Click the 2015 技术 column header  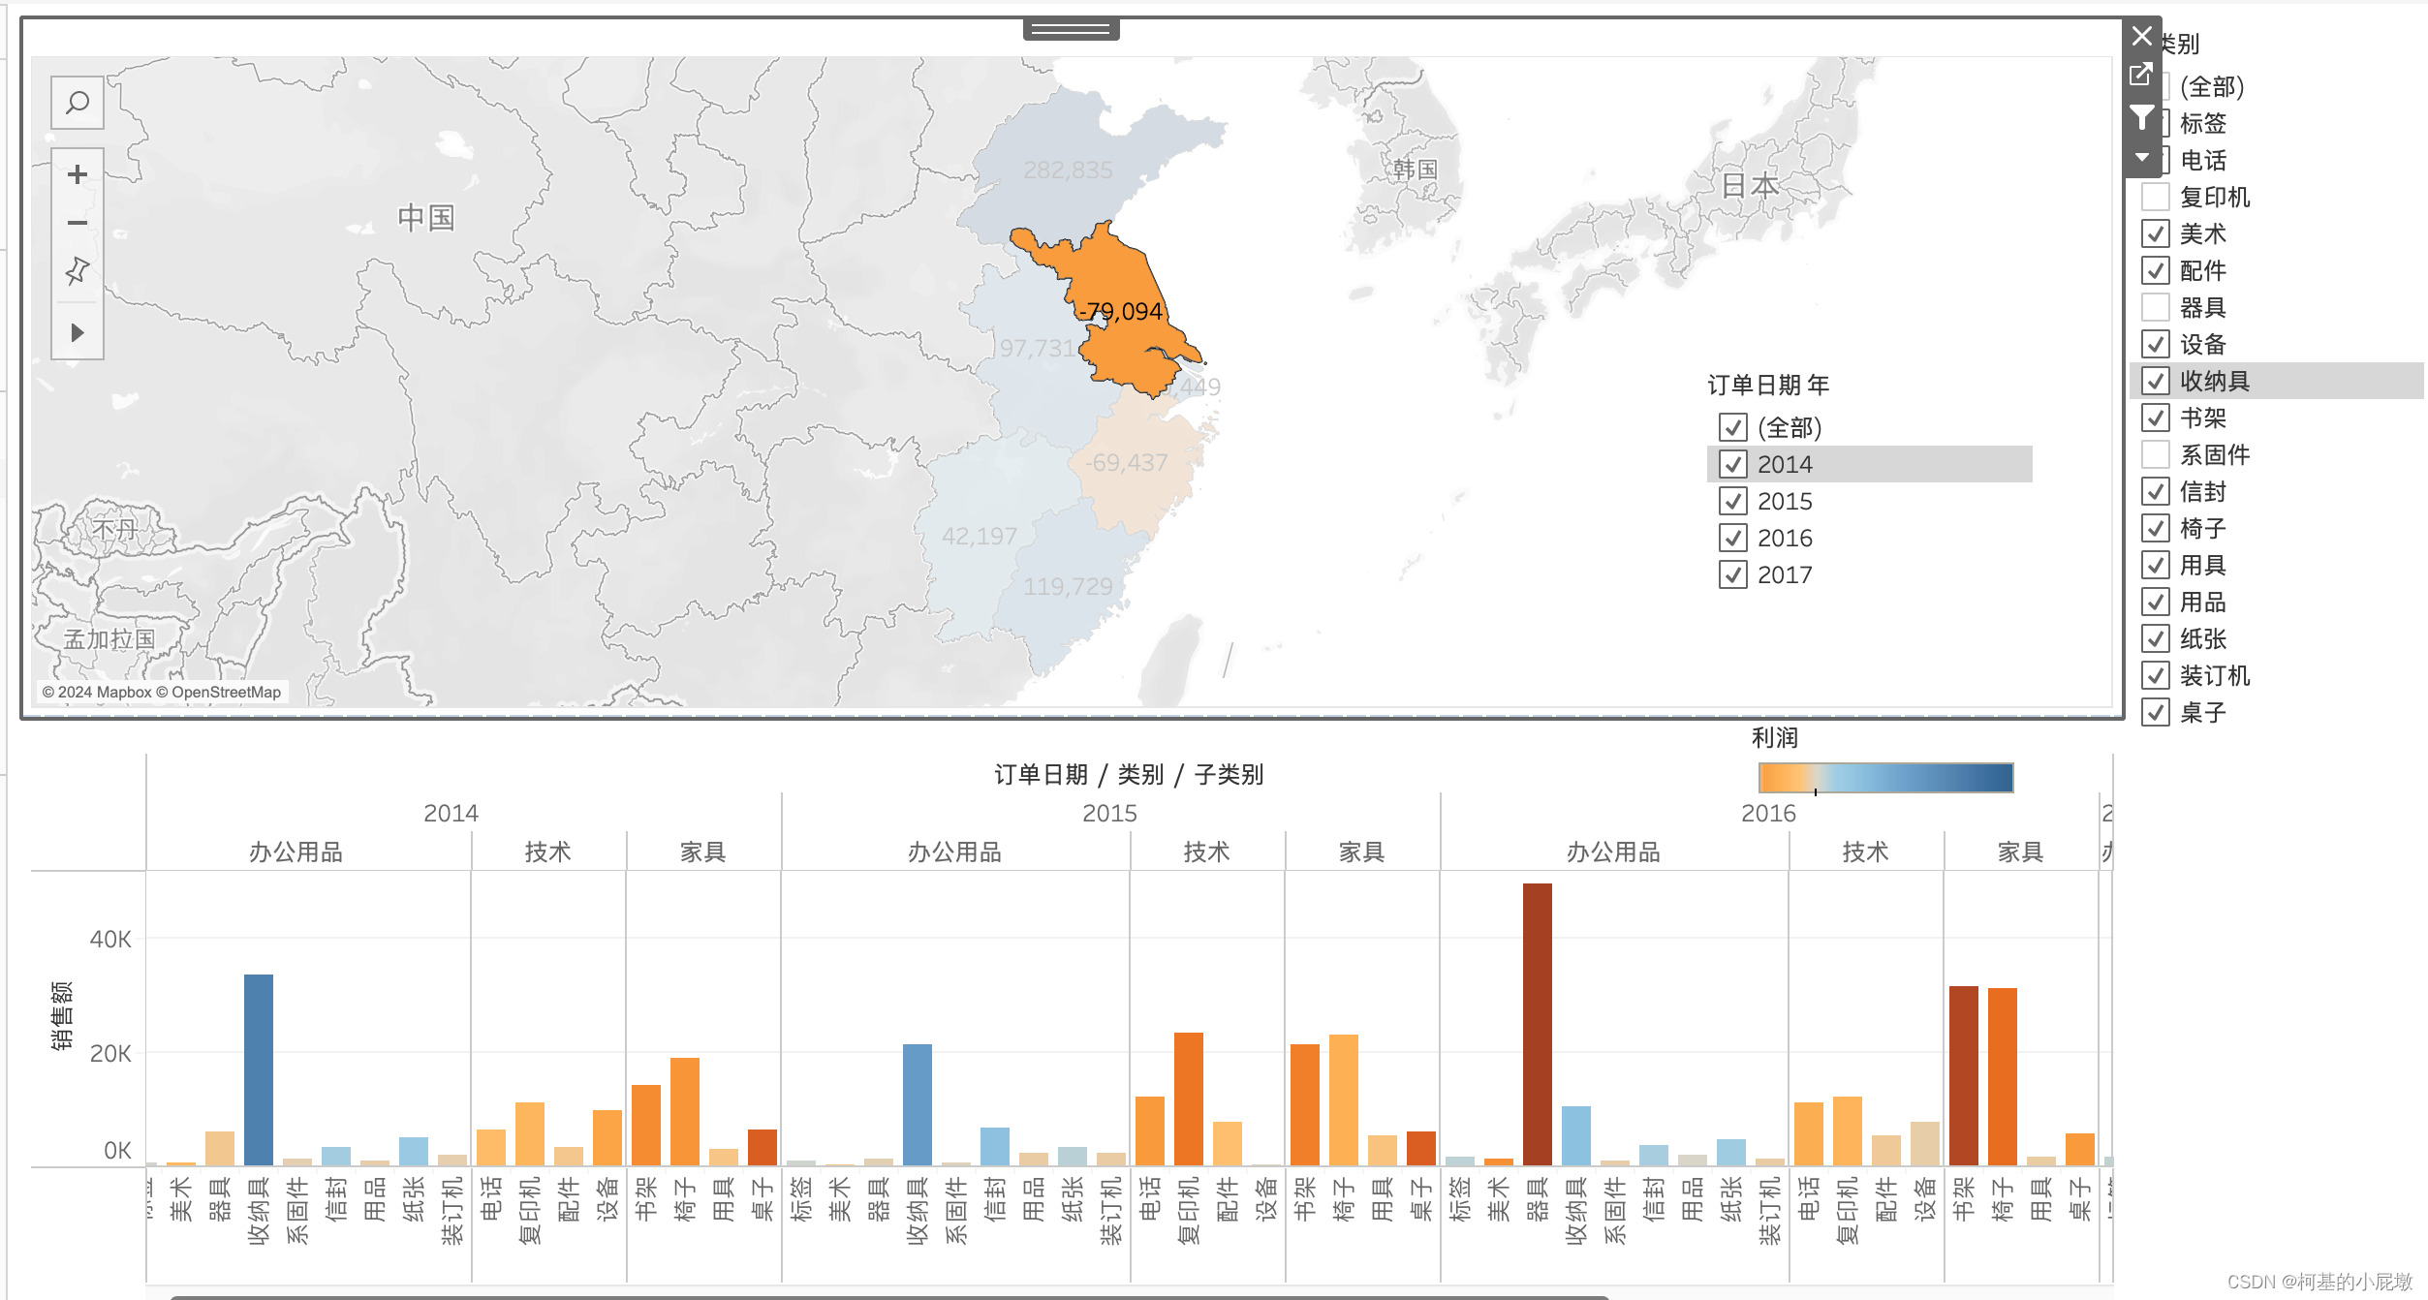point(1206,851)
